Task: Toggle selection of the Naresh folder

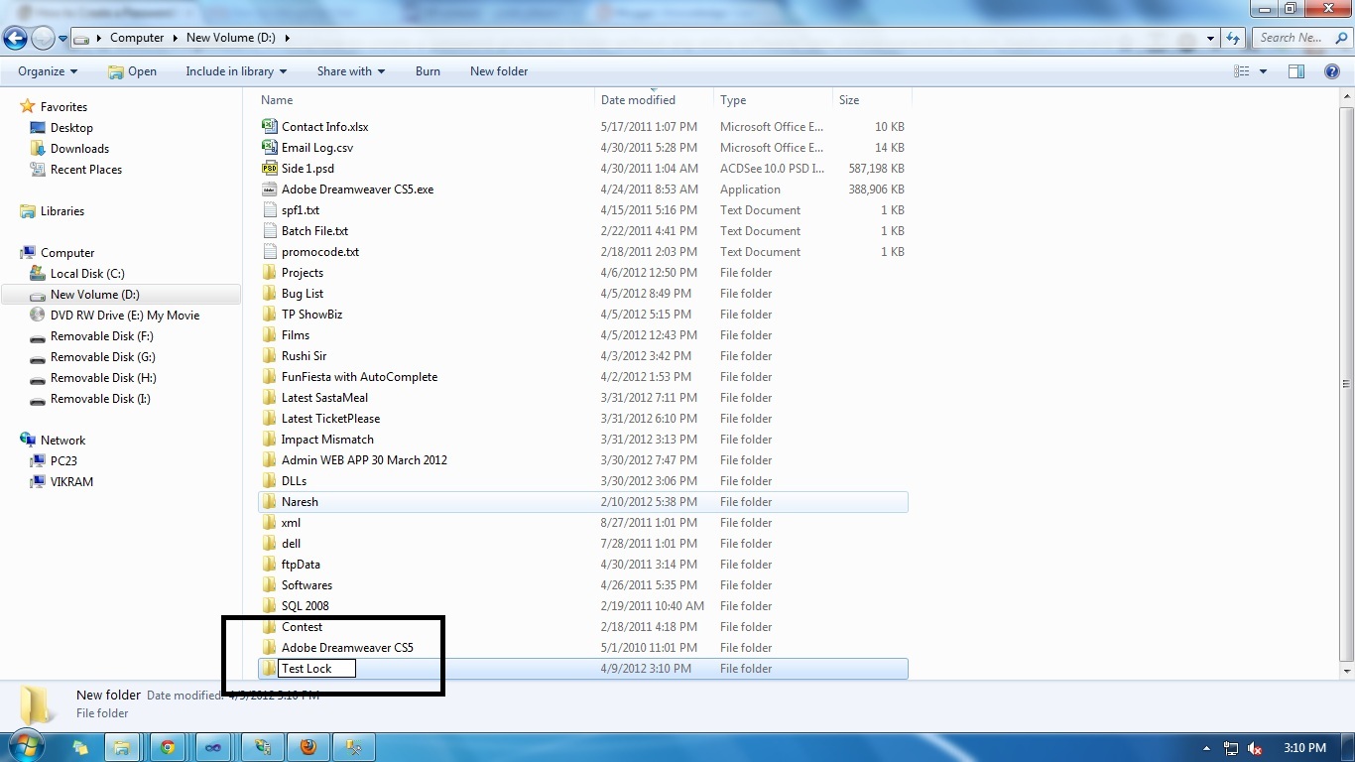Action: coord(302,501)
